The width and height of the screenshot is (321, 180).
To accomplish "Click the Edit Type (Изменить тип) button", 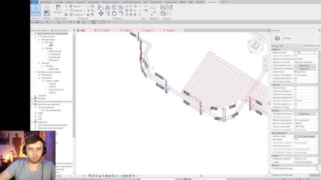I will coord(311,45).
